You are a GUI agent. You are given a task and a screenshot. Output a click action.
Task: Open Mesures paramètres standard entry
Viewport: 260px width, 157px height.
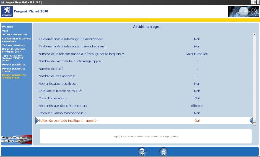[14, 70]
